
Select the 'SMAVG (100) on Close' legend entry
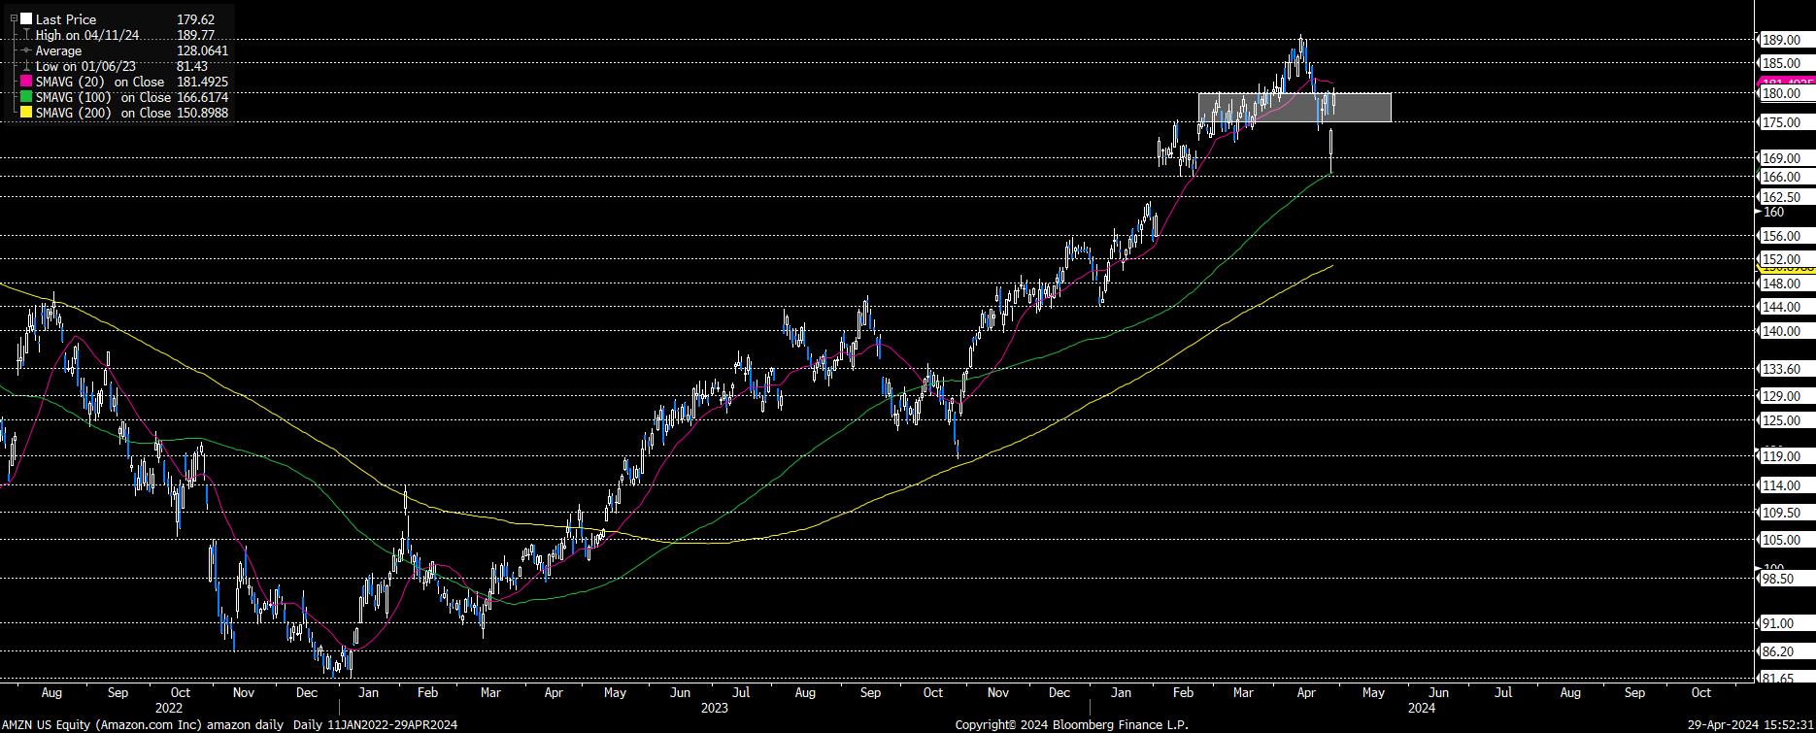pos(104,97)
